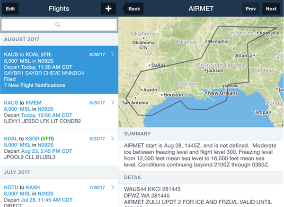
Task: Select KGTU to KAXH flight entry
Action: coord(59,193)
